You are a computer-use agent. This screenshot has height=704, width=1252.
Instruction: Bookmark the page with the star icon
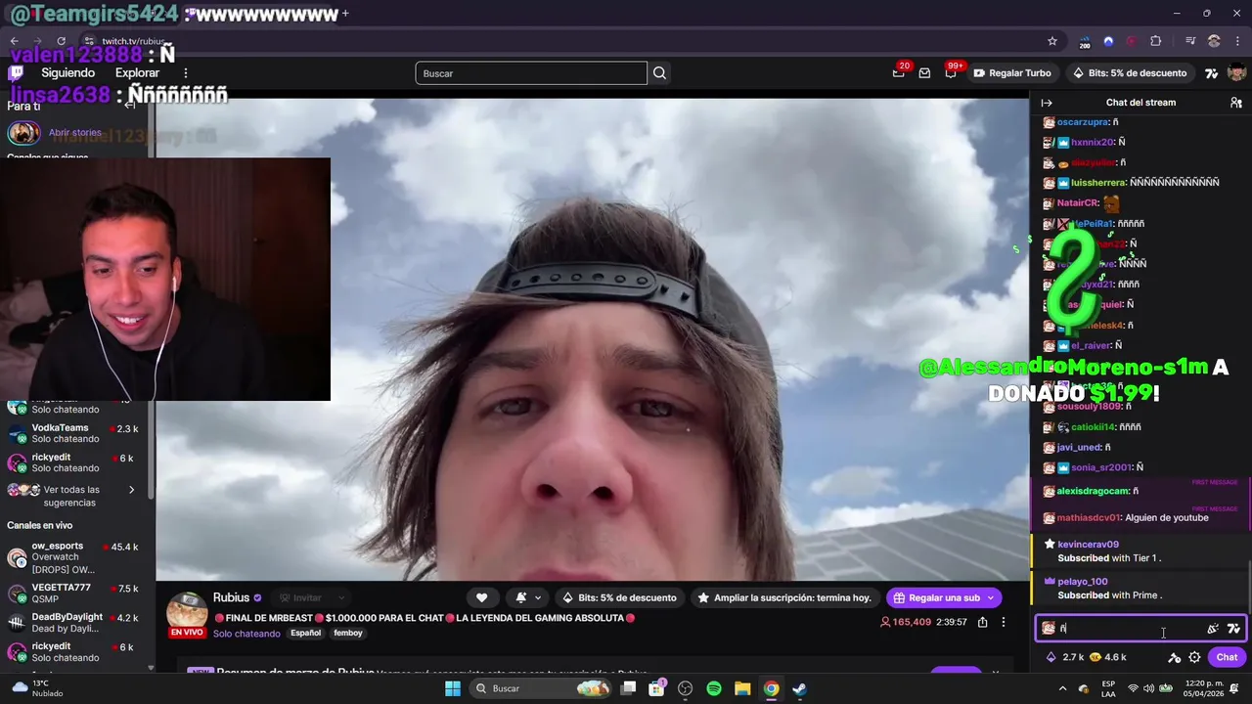(x=1052, y=41)
